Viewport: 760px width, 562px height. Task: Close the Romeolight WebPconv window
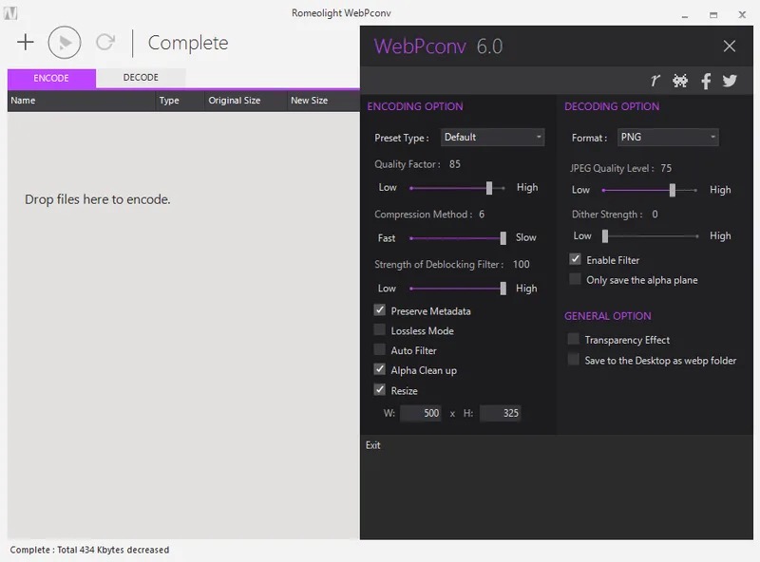[742, 14]
